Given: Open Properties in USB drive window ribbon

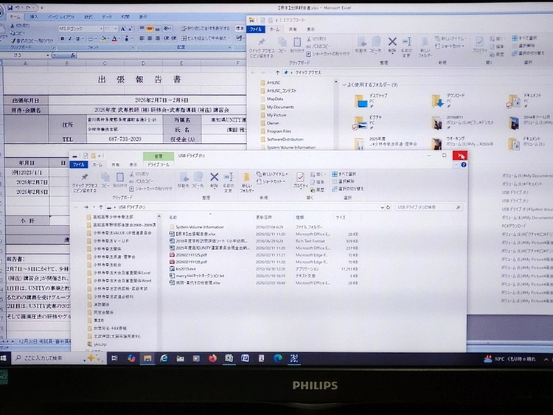Looking at the screenshot, I should [x=300, y=180].
